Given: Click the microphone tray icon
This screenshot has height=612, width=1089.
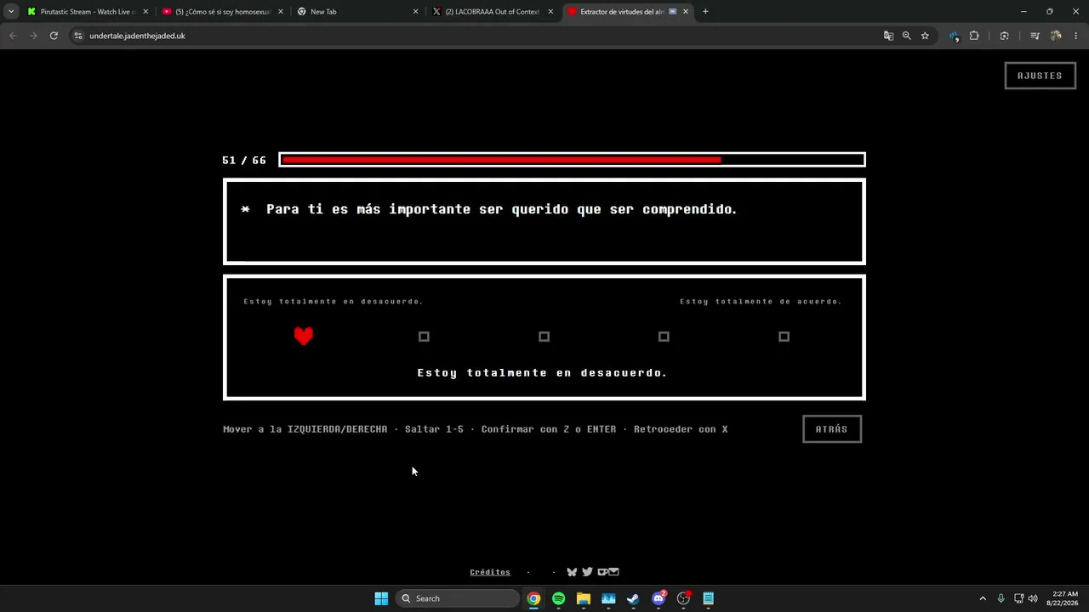Looking at the screenshot, I should tap(1001, 598).
